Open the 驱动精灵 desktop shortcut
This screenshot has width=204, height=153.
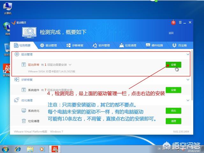tap(6, 70)
